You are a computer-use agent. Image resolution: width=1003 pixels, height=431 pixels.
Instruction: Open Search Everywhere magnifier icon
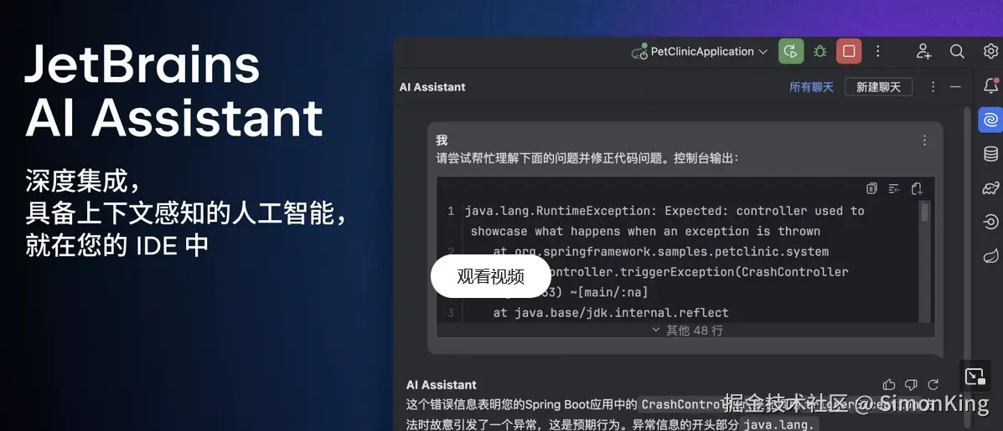click(957, 52)
